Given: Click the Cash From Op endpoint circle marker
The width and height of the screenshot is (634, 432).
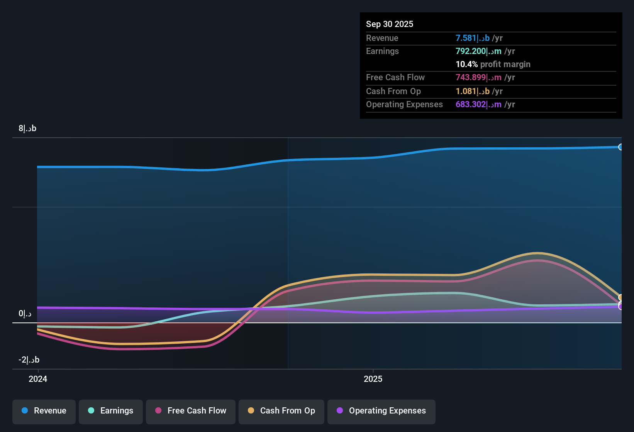Looking at the screenshot, I should click(x=621, y=298).
